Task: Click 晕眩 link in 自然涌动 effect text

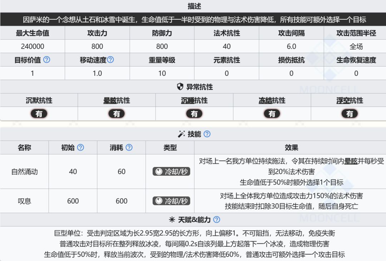Action: coord(351,161)
